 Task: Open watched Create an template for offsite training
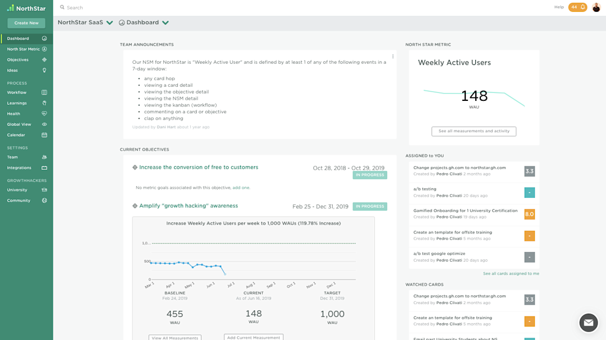point(474,321)
